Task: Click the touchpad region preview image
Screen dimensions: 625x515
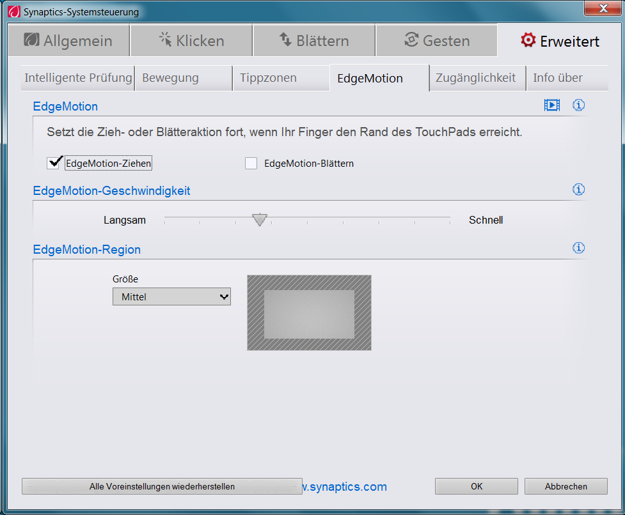Action: click(x=309, y=312)
